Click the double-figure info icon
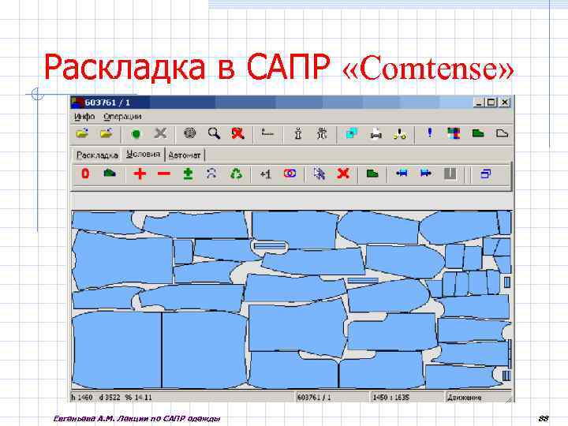Image resolution: width=568 pixels, height=426 pixels. point(322,133)
